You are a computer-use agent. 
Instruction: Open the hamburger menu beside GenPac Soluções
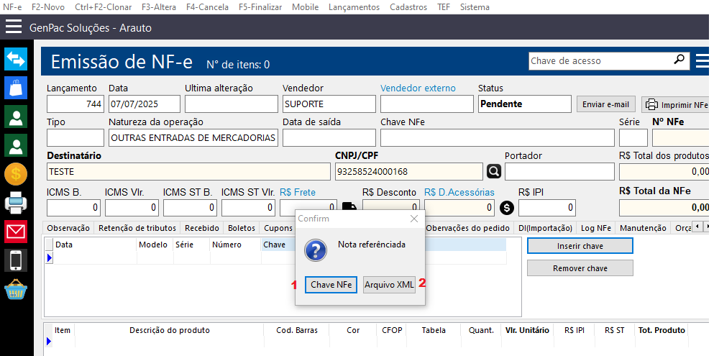coord(14,27)
